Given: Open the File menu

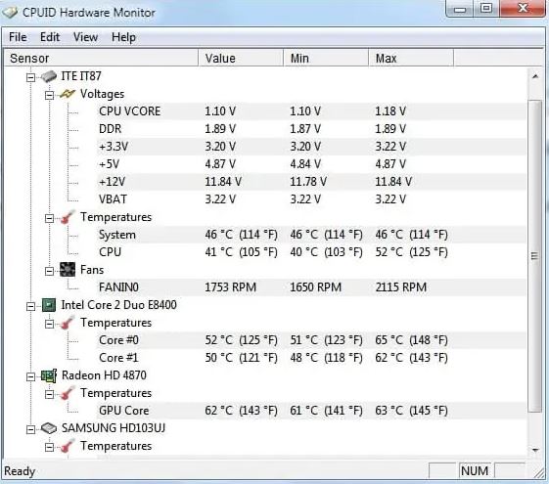Looking at the screenshot, I should [x=18, y=37].
